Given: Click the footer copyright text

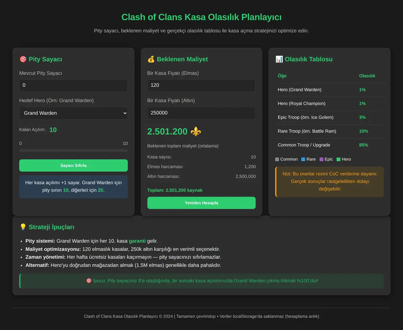Looking at the screenshot, I should point(201,316).
